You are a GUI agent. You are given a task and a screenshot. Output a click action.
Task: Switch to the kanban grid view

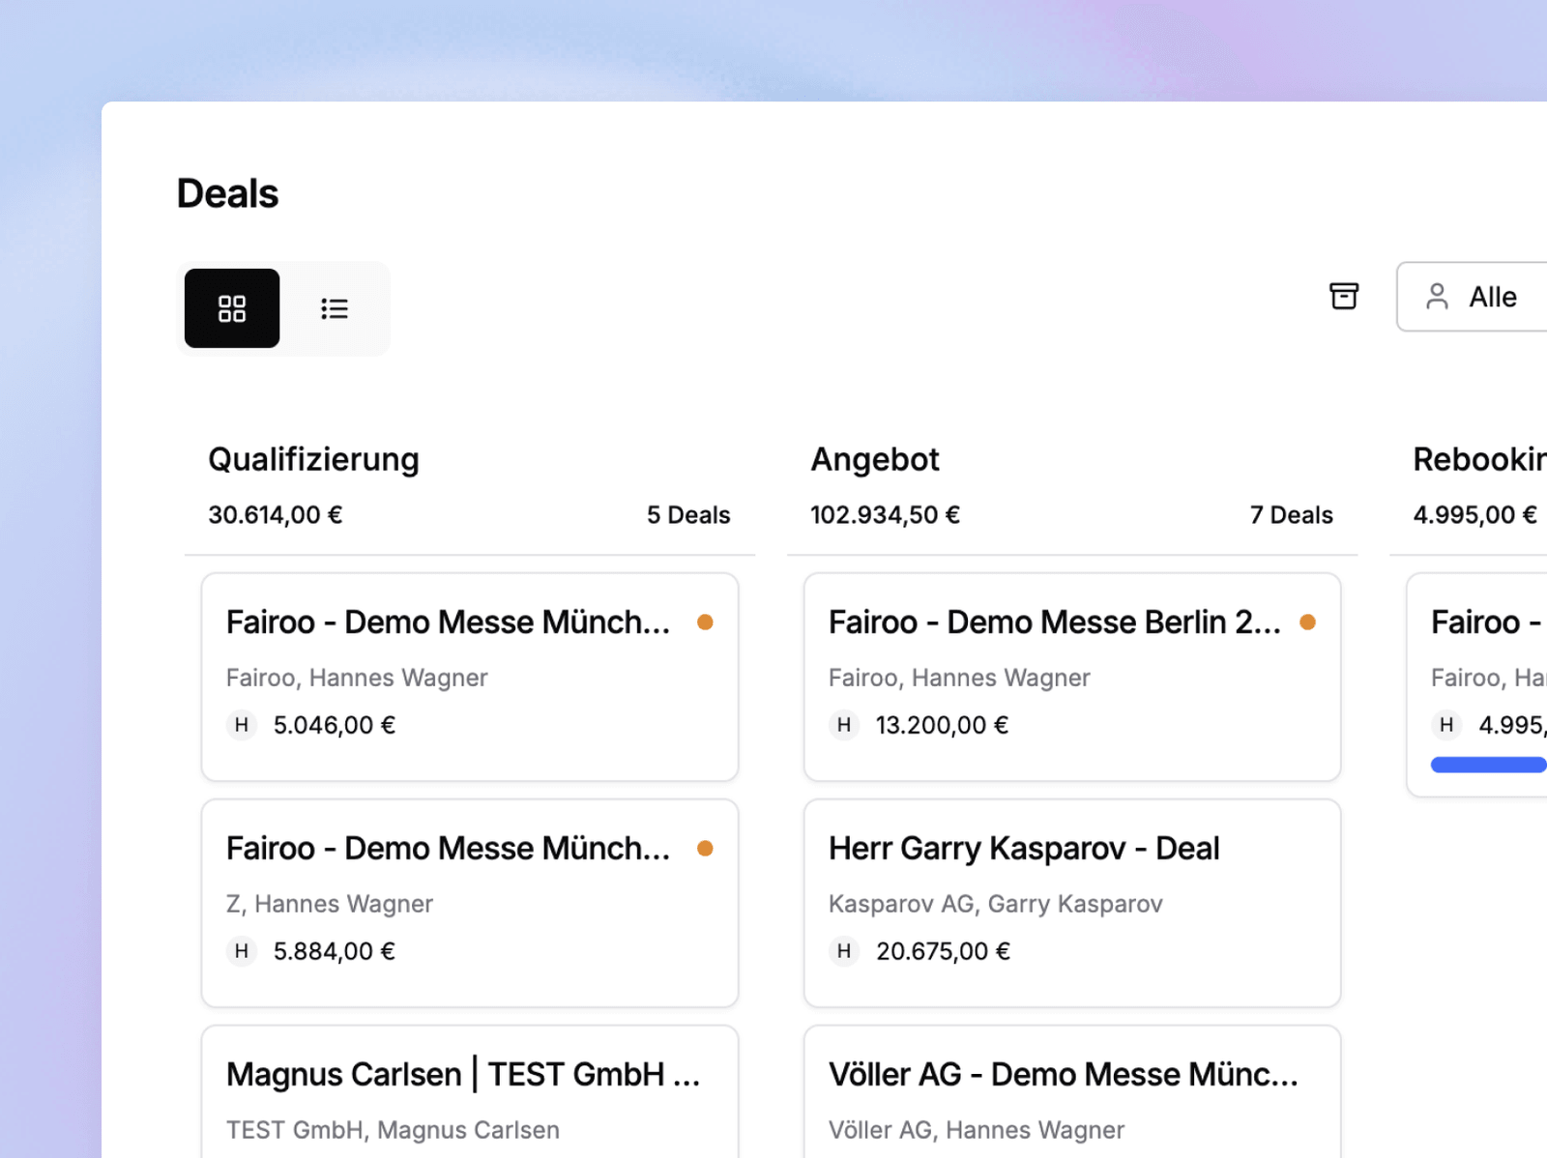click(232, 308)
